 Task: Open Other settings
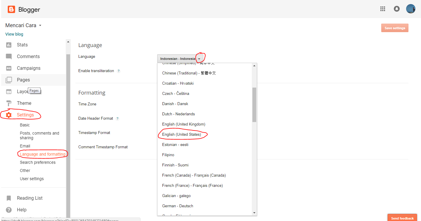(x=25, y=170)
